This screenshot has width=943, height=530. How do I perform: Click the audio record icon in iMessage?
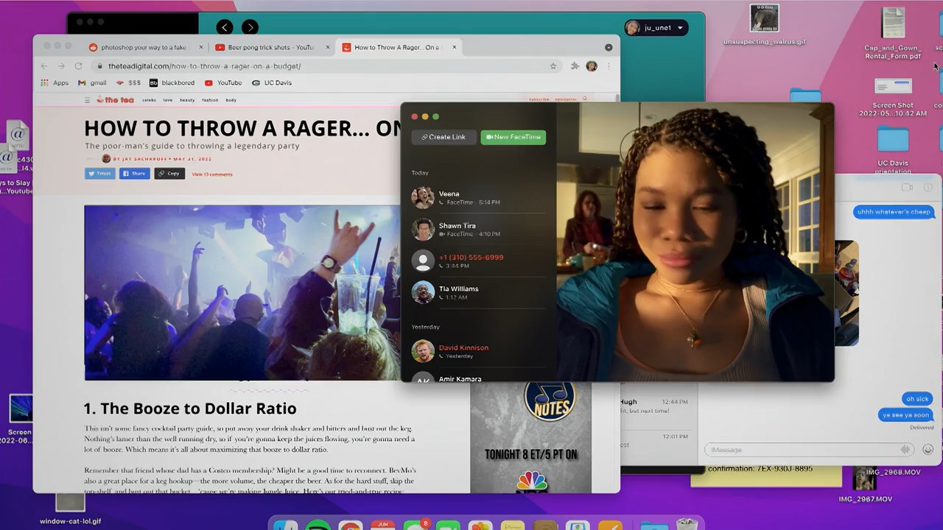(905, 450)
